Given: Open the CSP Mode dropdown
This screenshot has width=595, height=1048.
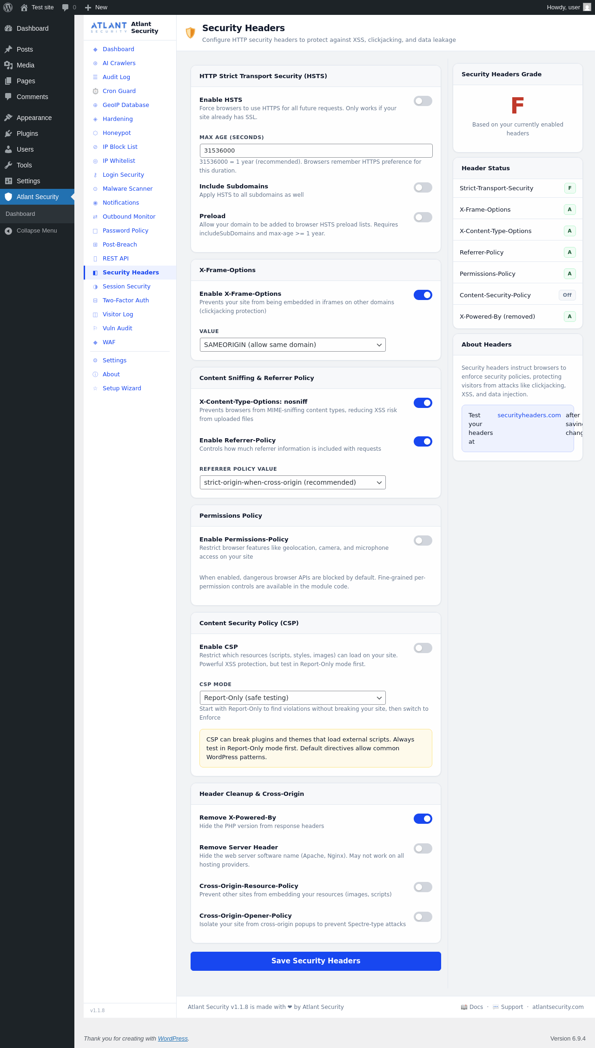Looking at the screenshot, I should tap(293, 698).
